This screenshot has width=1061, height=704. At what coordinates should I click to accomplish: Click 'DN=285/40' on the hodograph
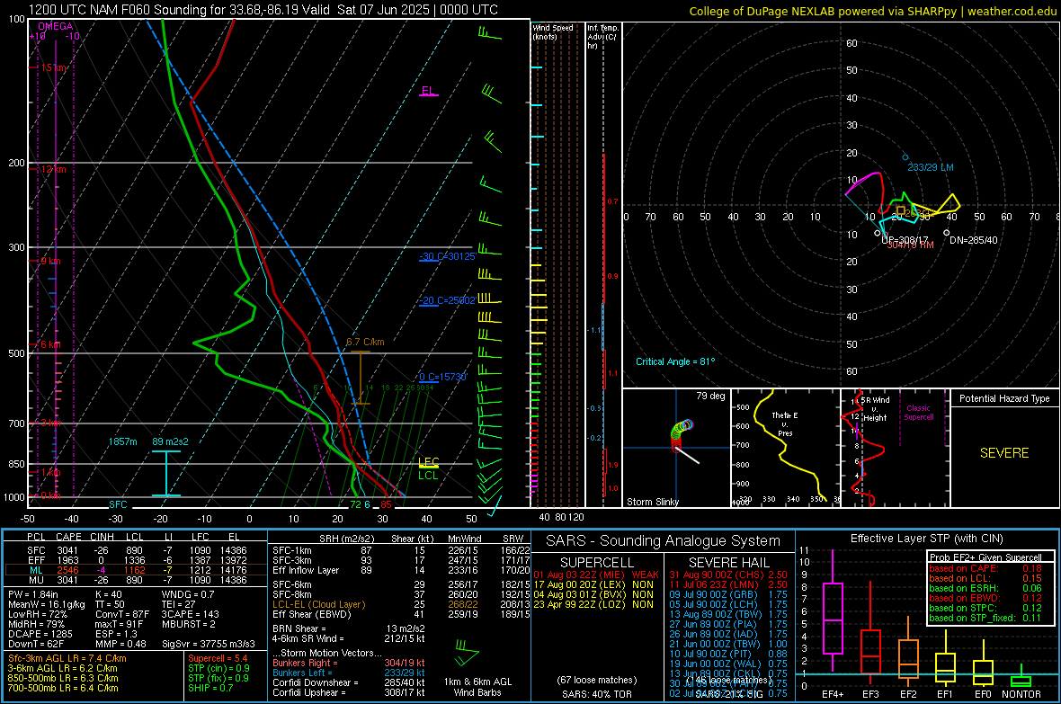pos(974,240)
